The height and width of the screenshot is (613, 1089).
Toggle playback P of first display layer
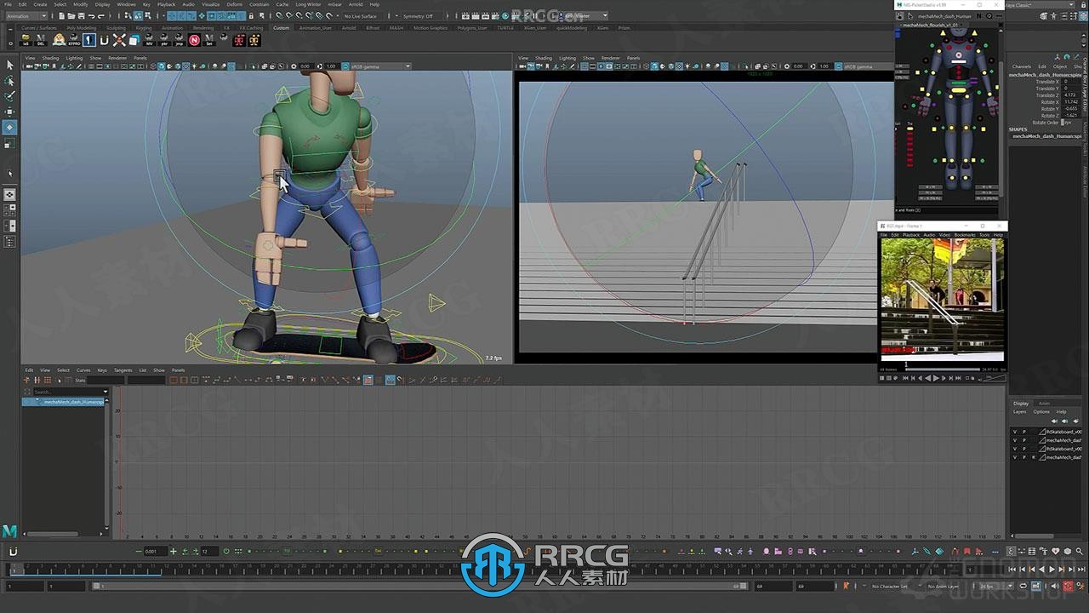click(x=1024, y=432)
